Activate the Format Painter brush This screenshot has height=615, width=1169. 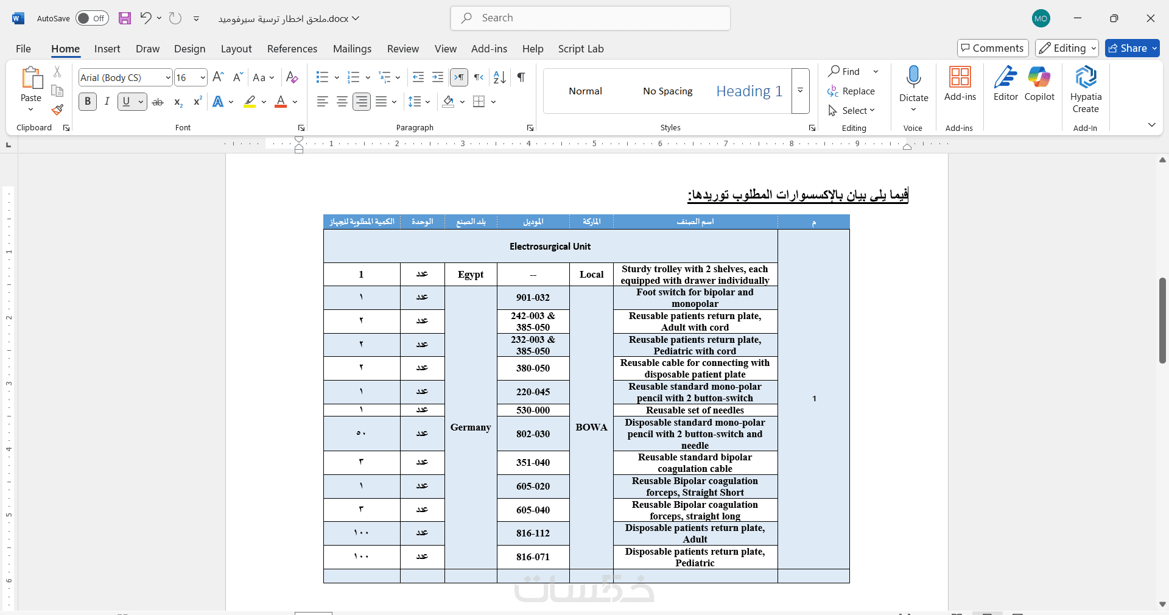[x=57, y=110]
